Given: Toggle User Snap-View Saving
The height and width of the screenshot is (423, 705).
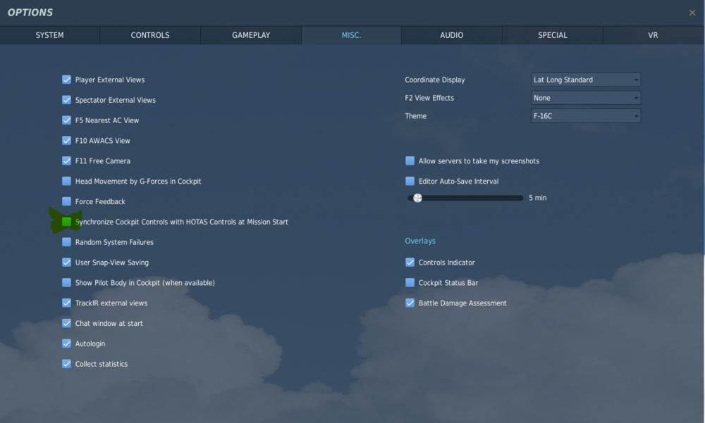Looking at the screenshot, I should click(x=66, y=263).
